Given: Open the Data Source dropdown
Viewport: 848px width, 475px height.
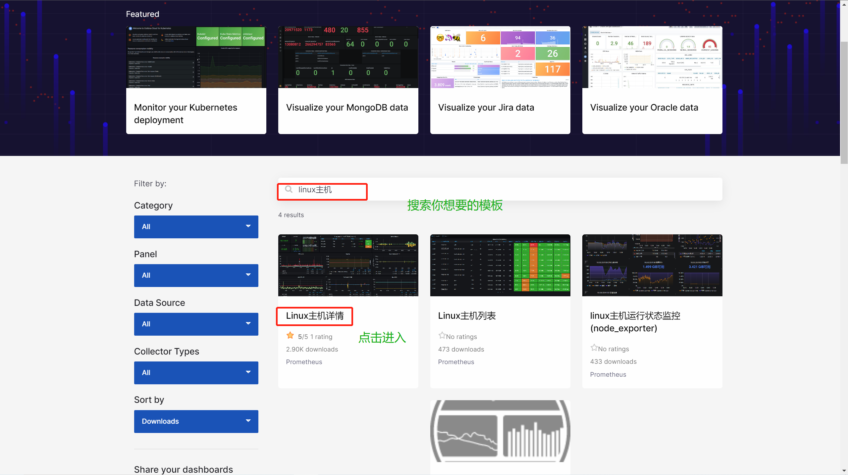Looking at the screenshot, I should [x=196, y=324].
